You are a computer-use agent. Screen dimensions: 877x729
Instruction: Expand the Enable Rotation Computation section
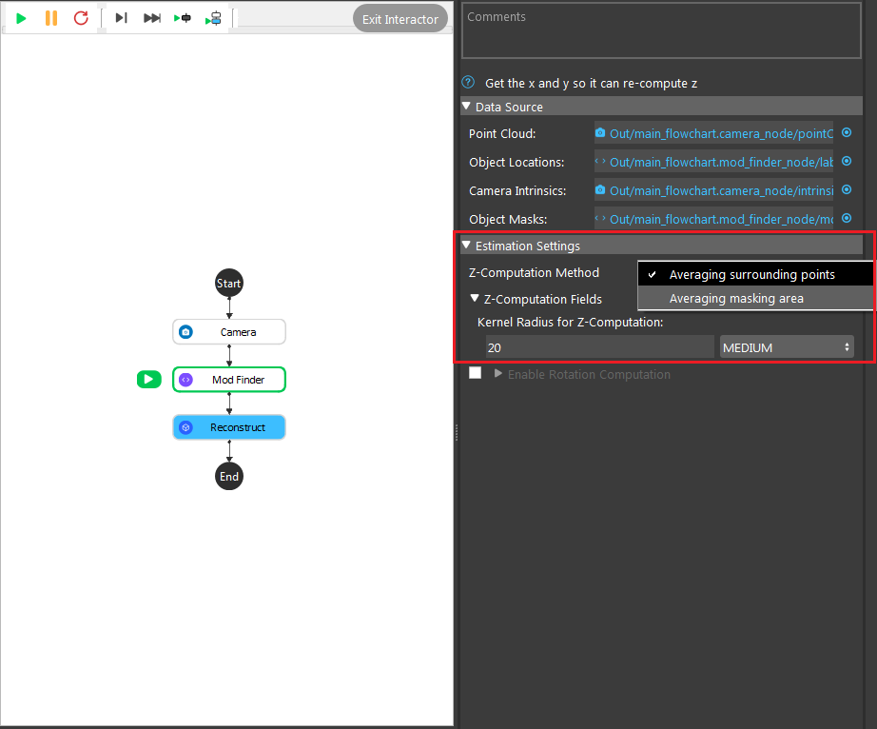[x=497, y=373]
